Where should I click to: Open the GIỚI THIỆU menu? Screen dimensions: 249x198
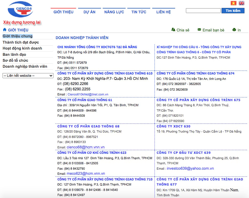click(x=63, y=12)
